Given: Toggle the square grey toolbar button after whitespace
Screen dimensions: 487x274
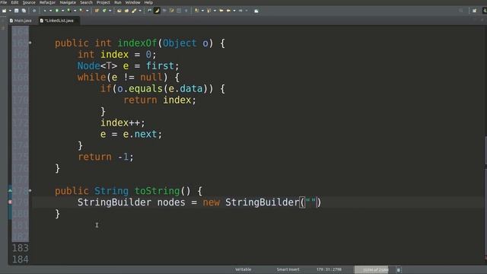Looking at the screenshot, I should [x=179, y=11].
